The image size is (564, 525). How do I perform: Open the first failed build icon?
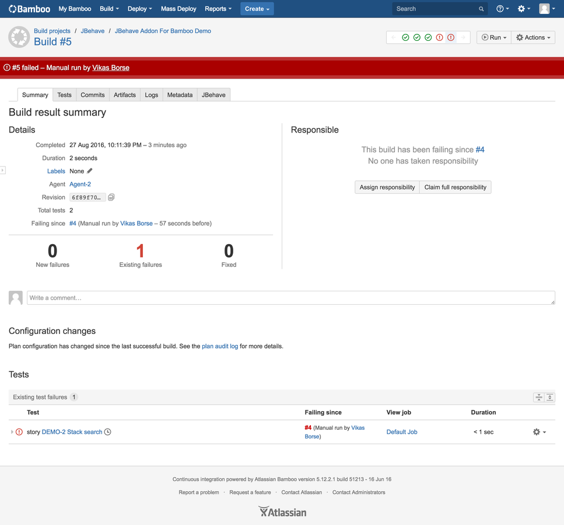[440, 37]
